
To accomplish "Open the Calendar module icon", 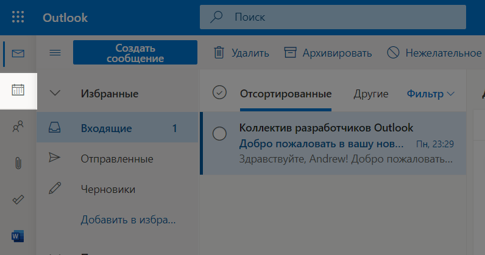I will [x=18, y=90].
